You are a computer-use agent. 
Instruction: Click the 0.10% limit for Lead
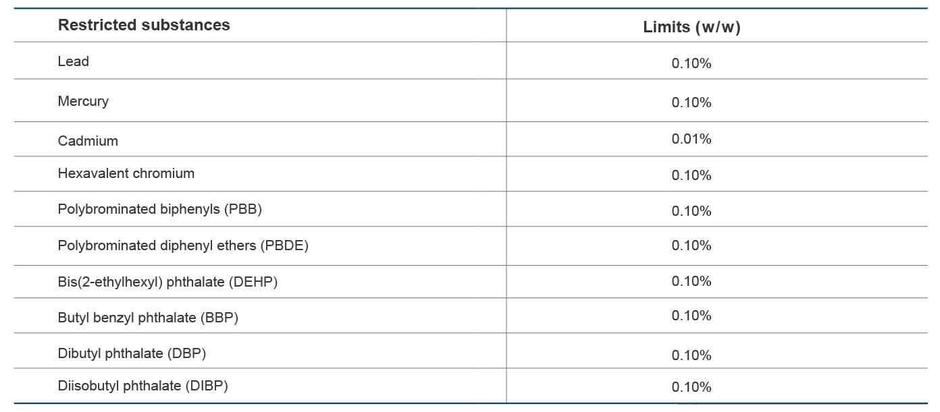pos(691,63)
